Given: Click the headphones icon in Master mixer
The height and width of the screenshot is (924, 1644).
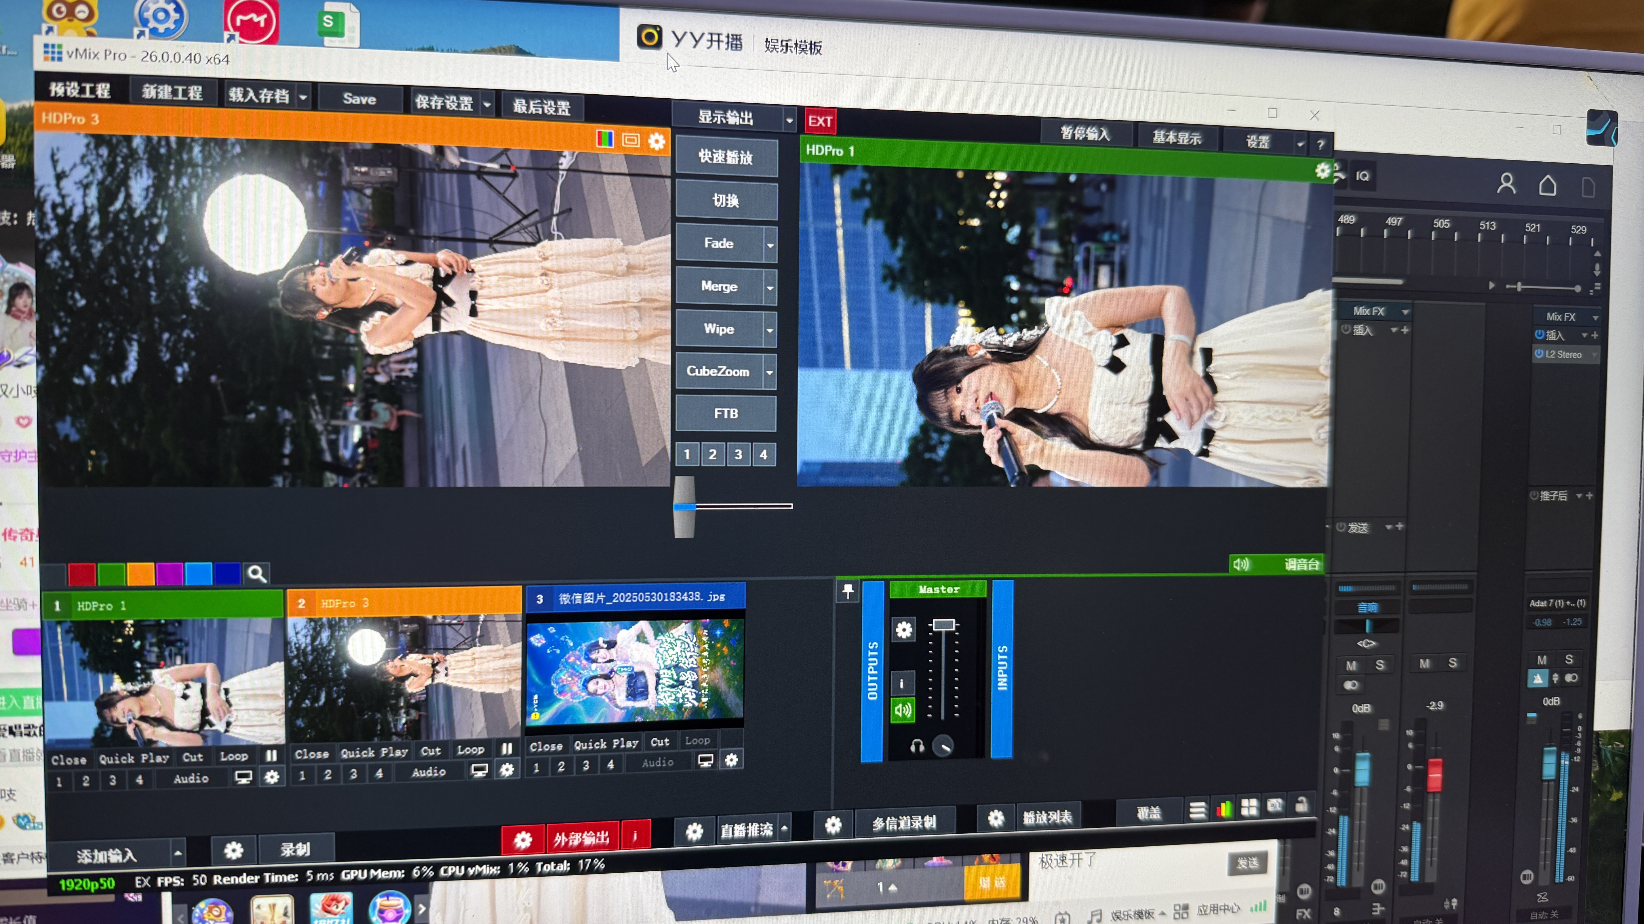Looking at the screenshot, I should point(917,745).
